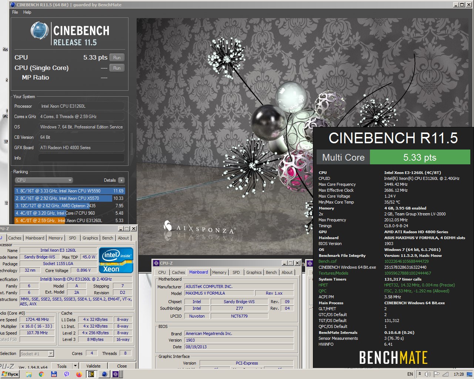Click the Info field in Your System
This screenshot has height=379, width=474.
pyautogui.click(x=81, y=158)
